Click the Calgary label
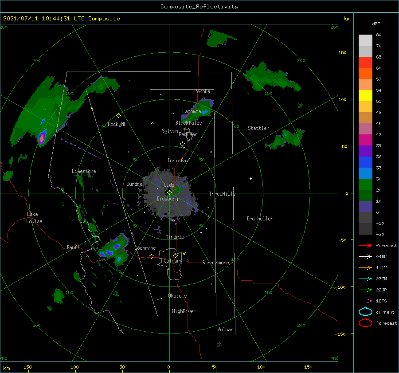Image resolution: width=399 pixels, height=373 pixels. point(173,261)
